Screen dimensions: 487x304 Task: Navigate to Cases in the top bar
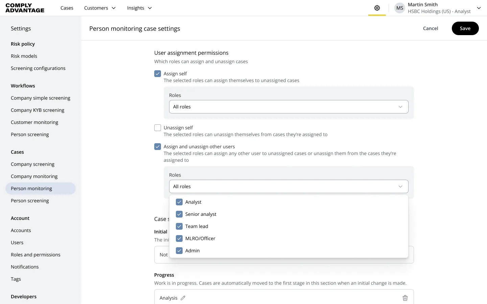[x=67, y=8]
